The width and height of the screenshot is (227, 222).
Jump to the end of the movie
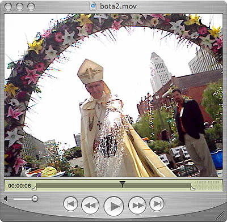coord(157,204)
